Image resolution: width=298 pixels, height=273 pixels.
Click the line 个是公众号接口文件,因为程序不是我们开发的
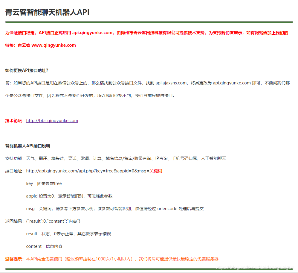pos(90,95)
